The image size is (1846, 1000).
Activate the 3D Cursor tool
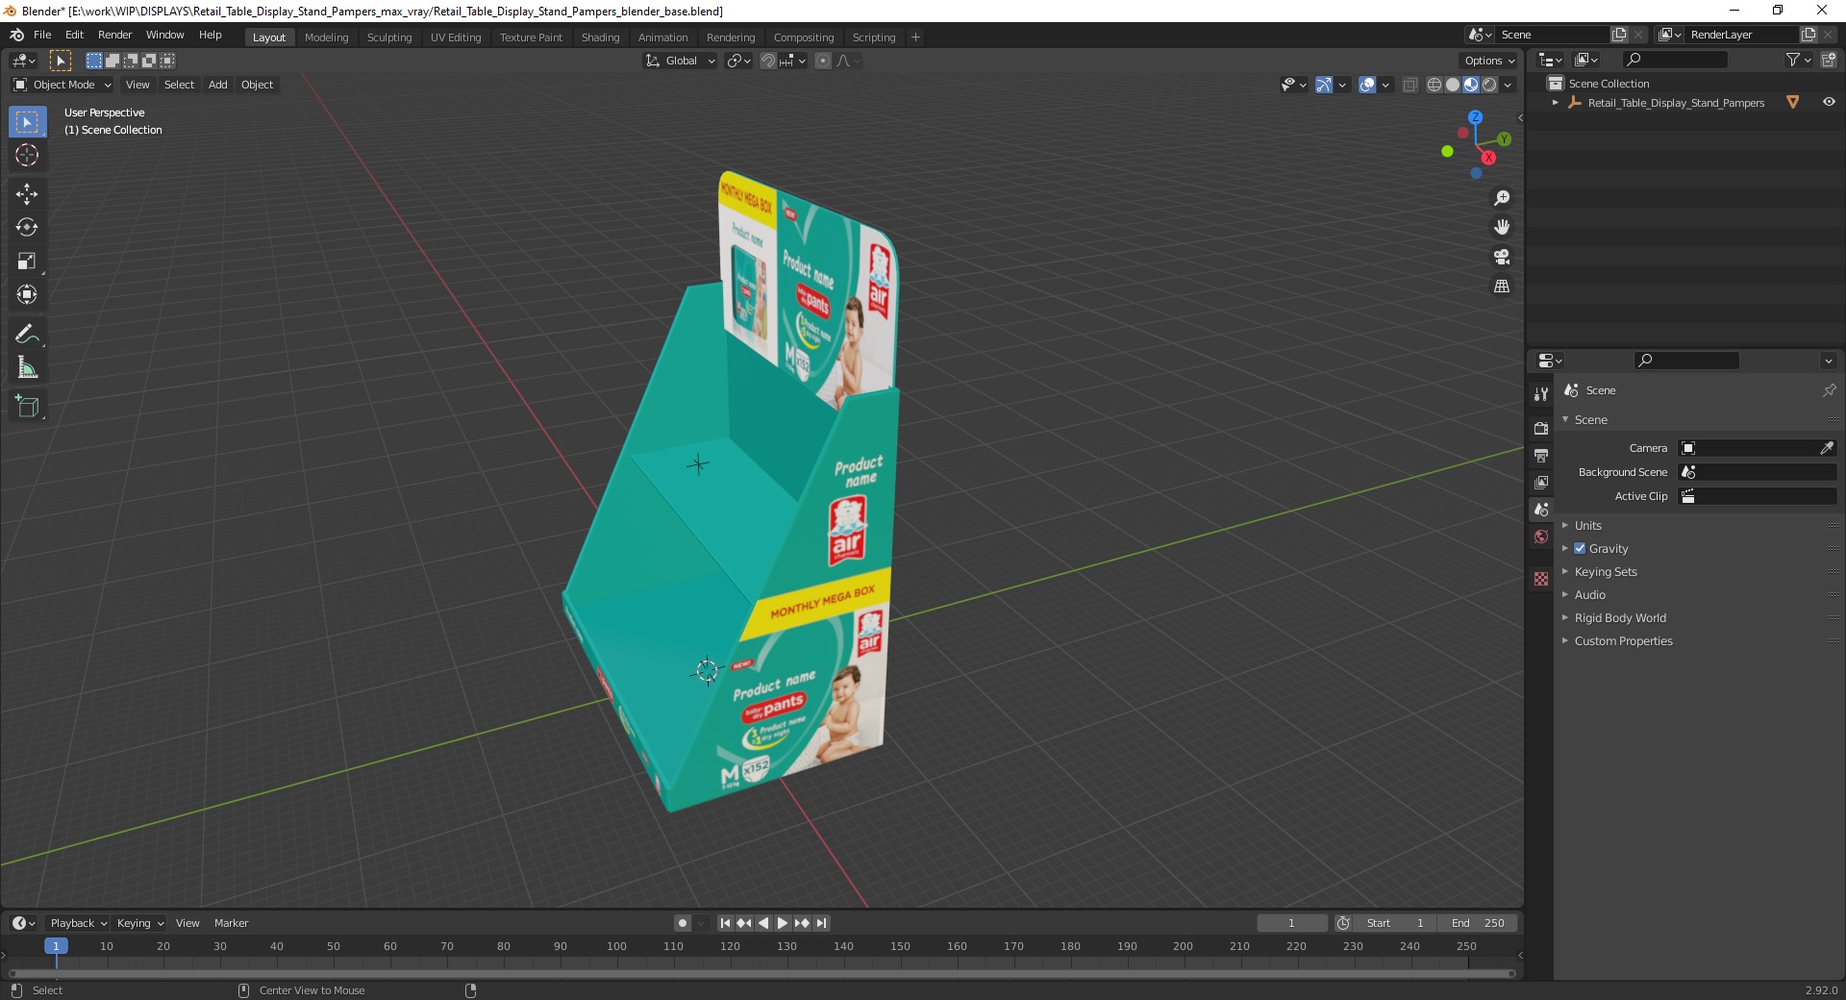click(x=27, y=155)
